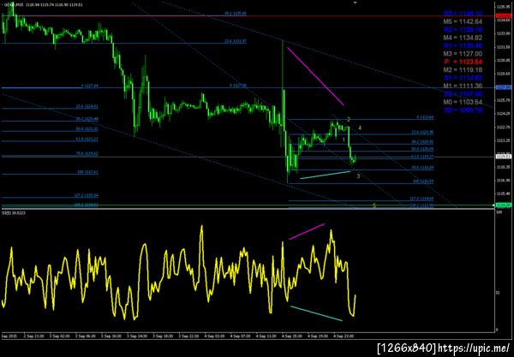Click the yellow wave label 2
Screen dimensions: 514x357
(x=349, y=120)
